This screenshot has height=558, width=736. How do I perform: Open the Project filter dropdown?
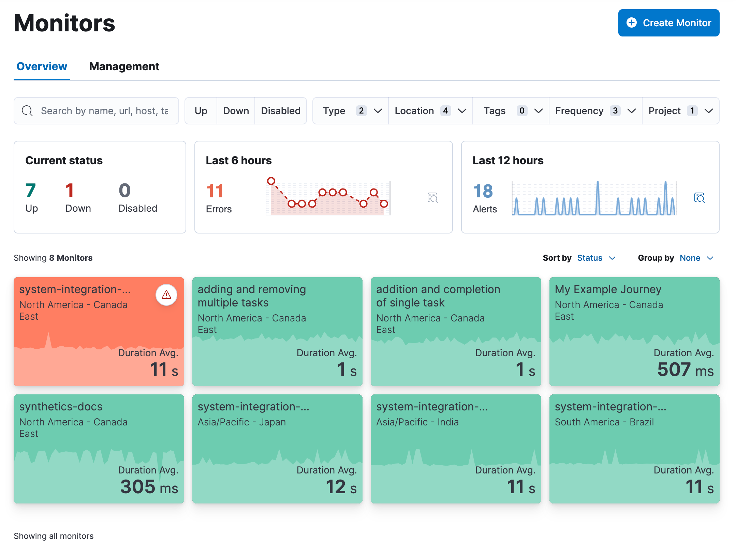click(681, 111)
